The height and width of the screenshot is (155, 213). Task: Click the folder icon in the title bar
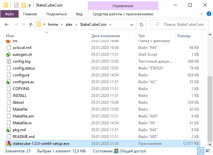pos(6,5)
